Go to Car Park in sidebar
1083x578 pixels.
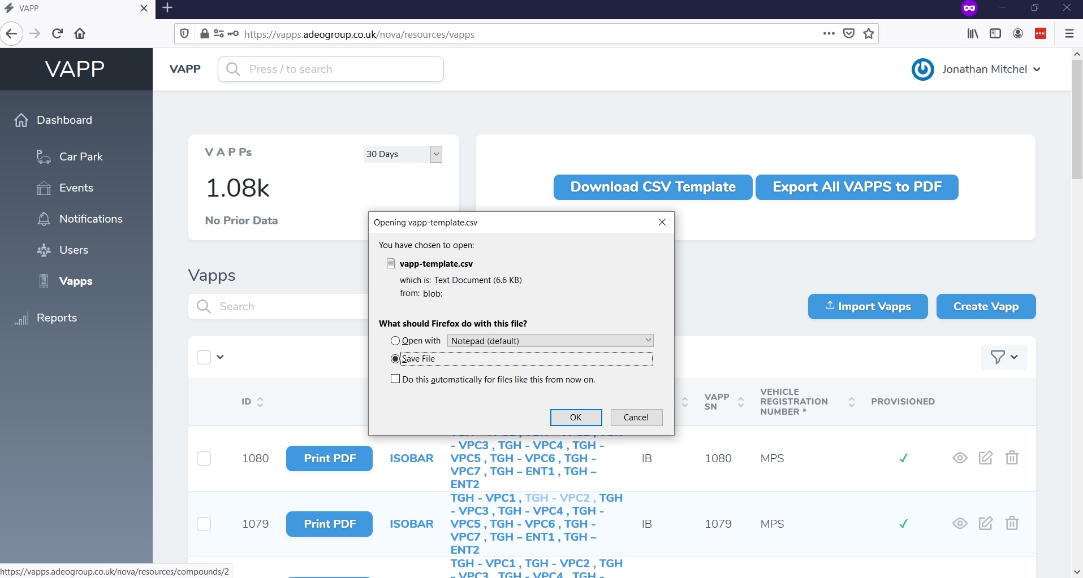pos(81,157)
